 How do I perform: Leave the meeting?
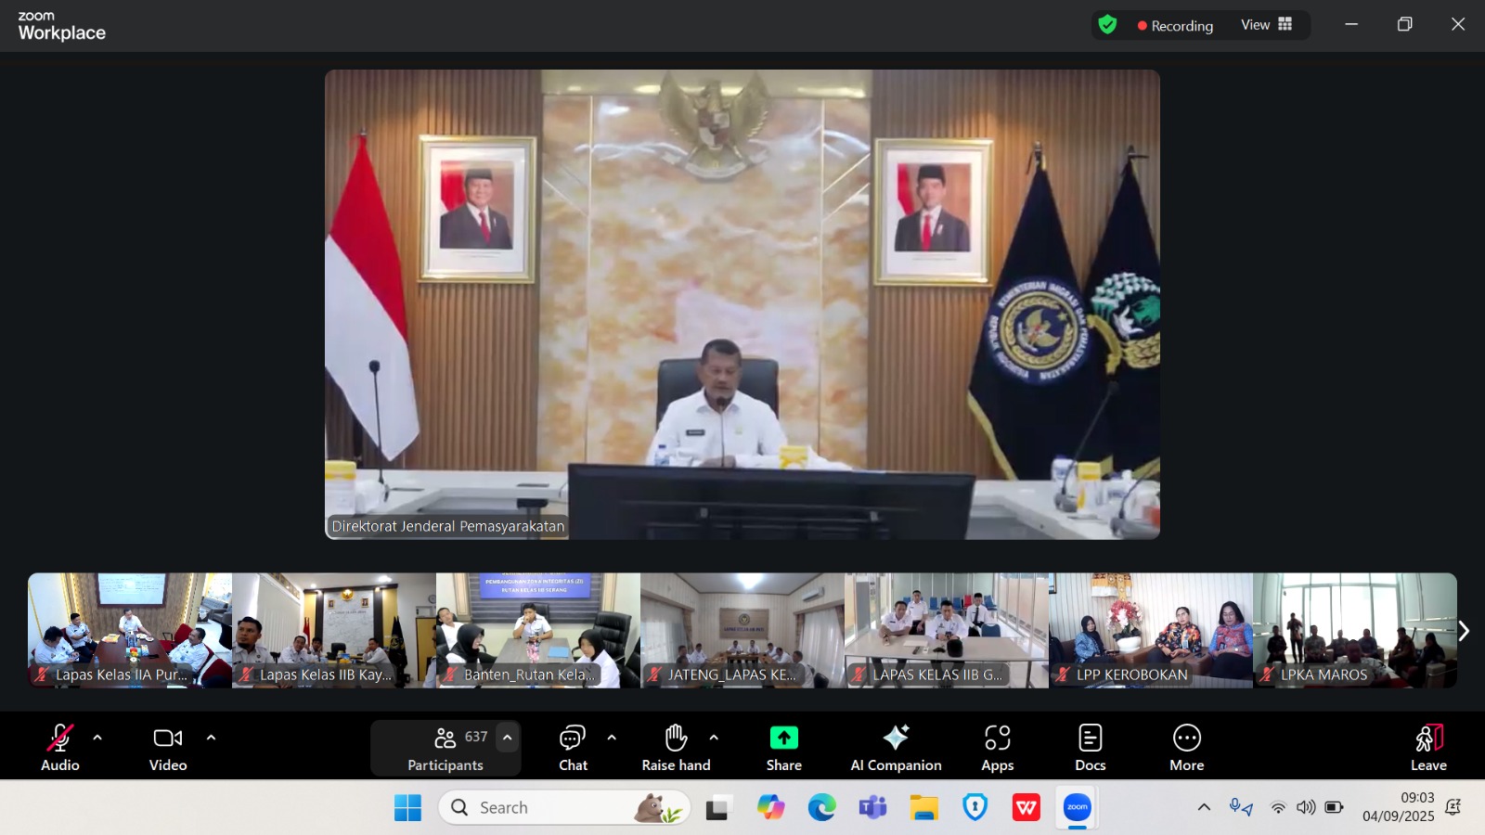(1428, 747)
